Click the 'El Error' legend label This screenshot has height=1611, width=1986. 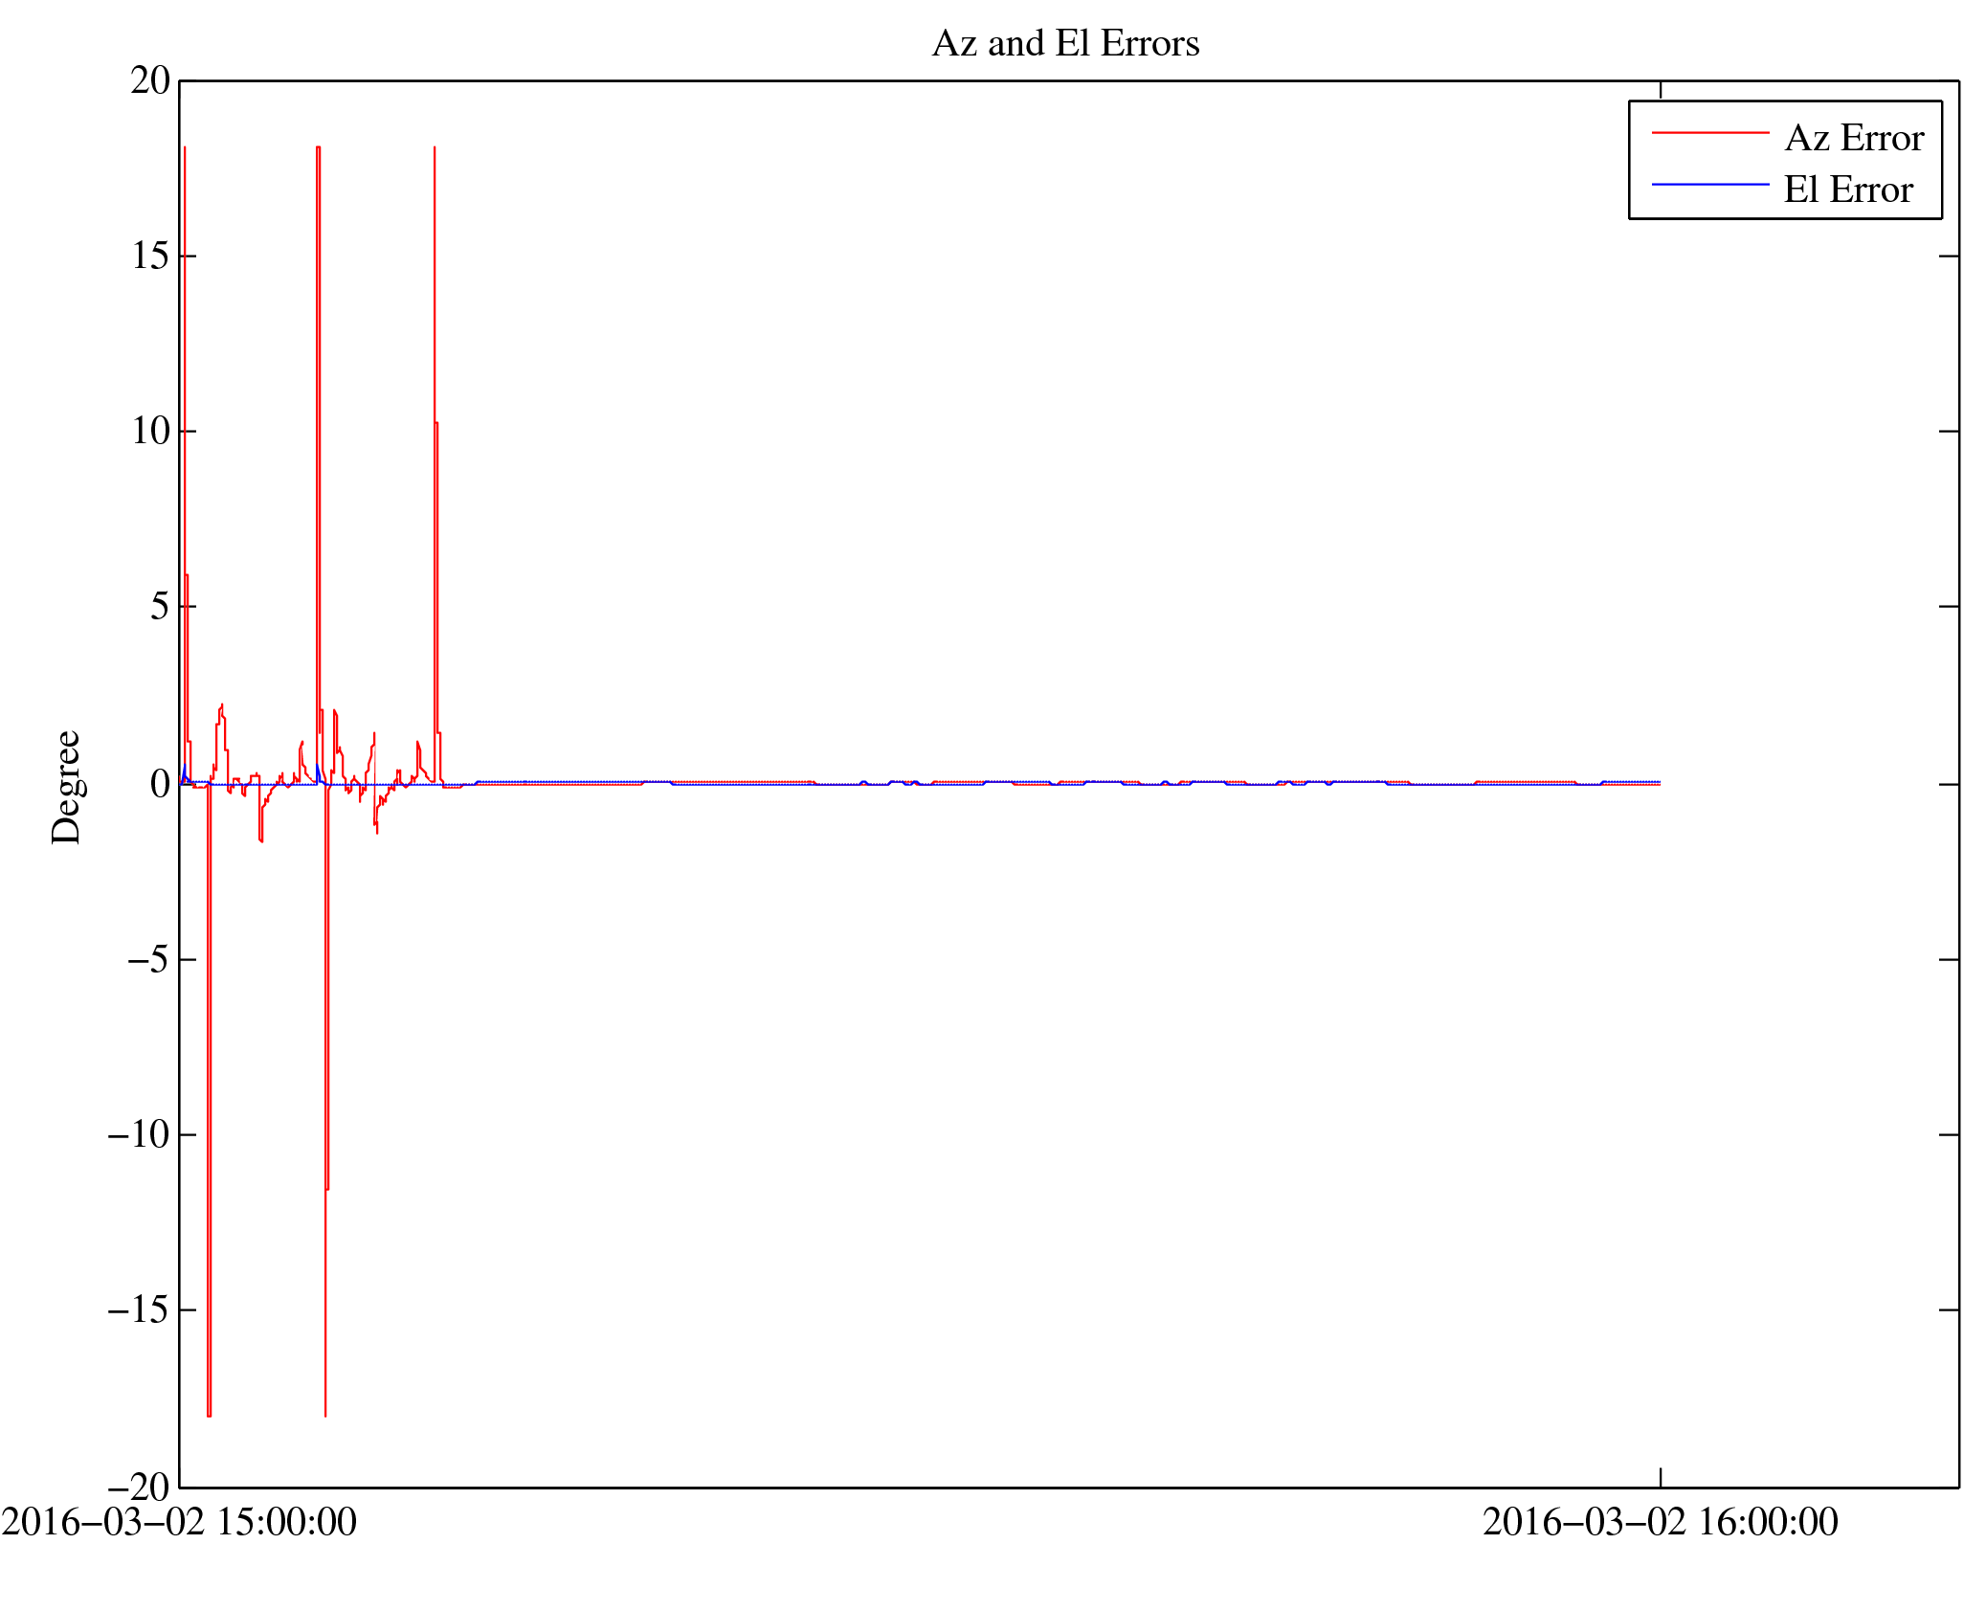point(1847,190)
